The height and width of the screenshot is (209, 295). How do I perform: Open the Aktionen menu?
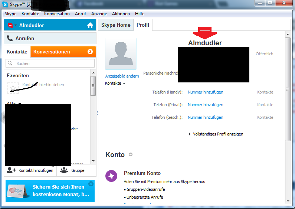pyautogui.click(x=121, y=14)
